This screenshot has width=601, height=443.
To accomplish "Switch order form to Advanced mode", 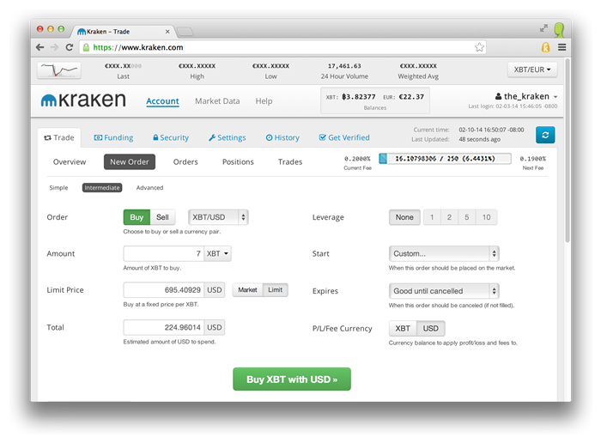I will tap(149, 188).
